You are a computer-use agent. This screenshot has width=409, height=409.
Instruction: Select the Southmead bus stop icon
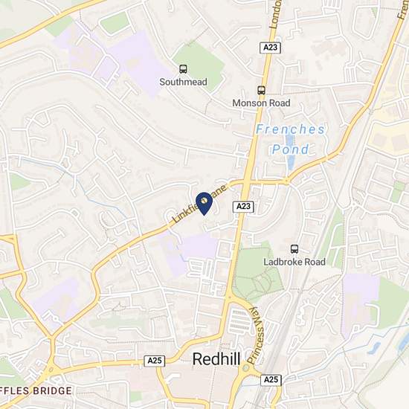tap(183, 69)
